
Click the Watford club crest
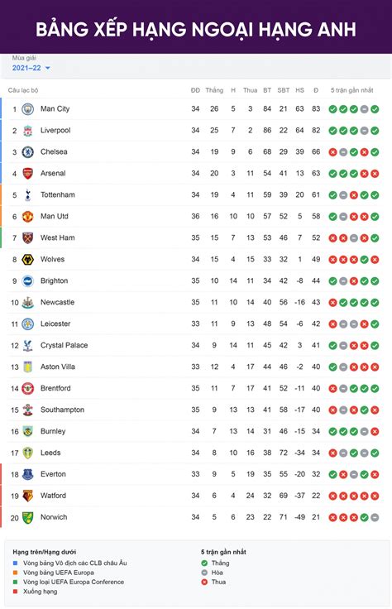pos(27,496)
